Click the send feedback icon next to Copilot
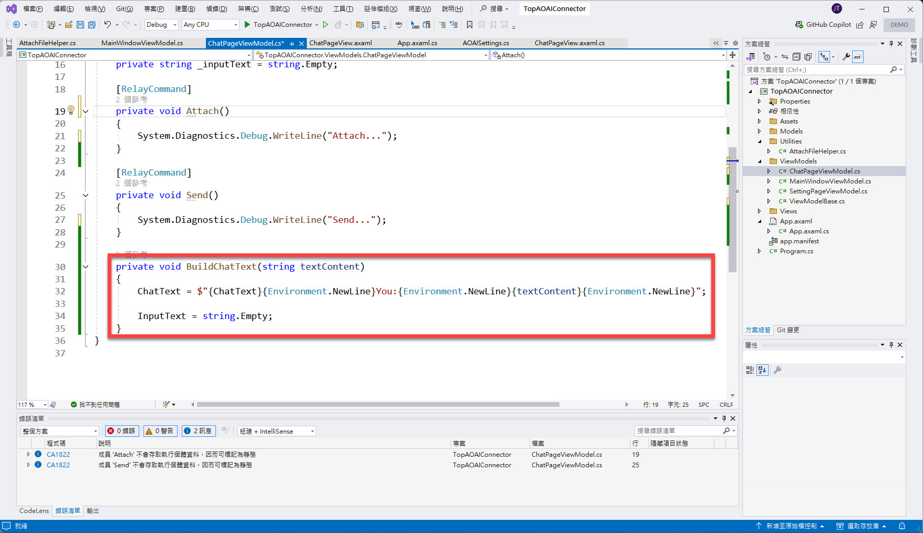Screen dimensions: 923x533 873,25
